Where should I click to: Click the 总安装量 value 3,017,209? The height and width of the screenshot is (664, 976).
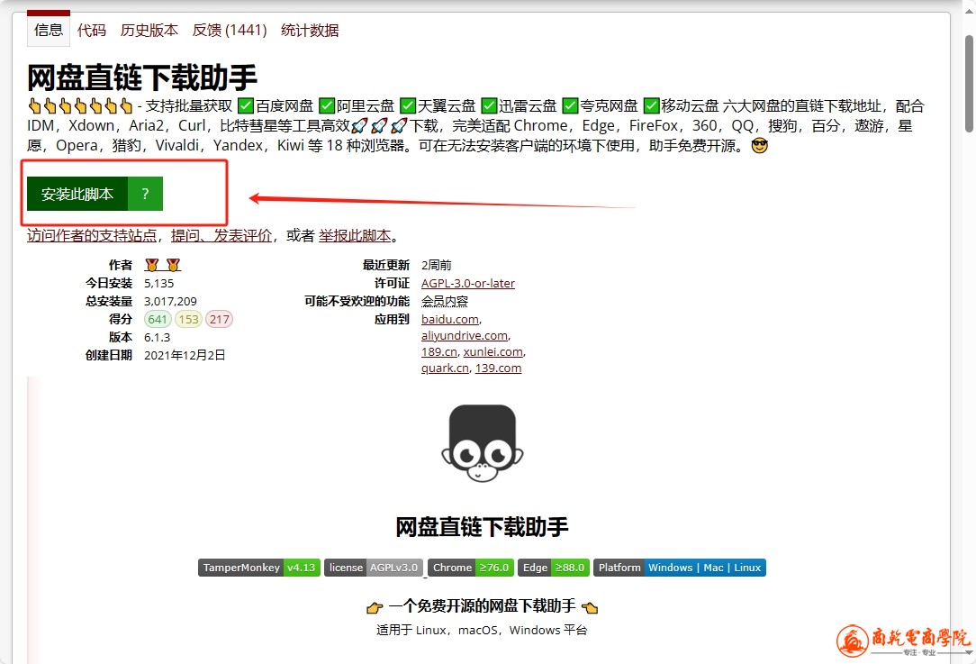(x=170, y=302)
